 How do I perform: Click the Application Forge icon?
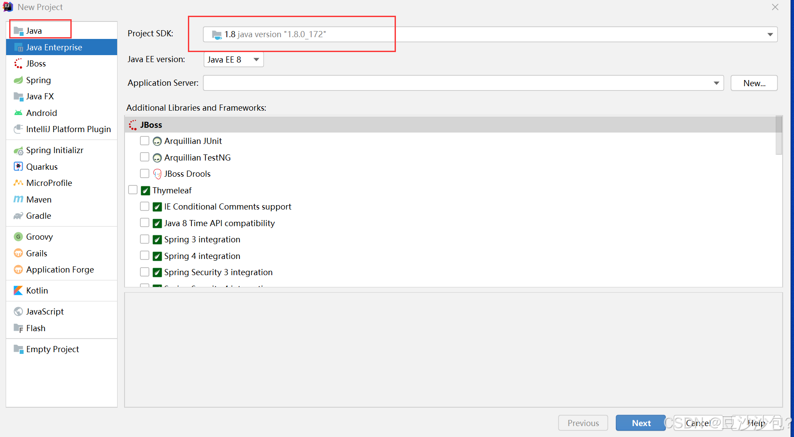(18, 269)
